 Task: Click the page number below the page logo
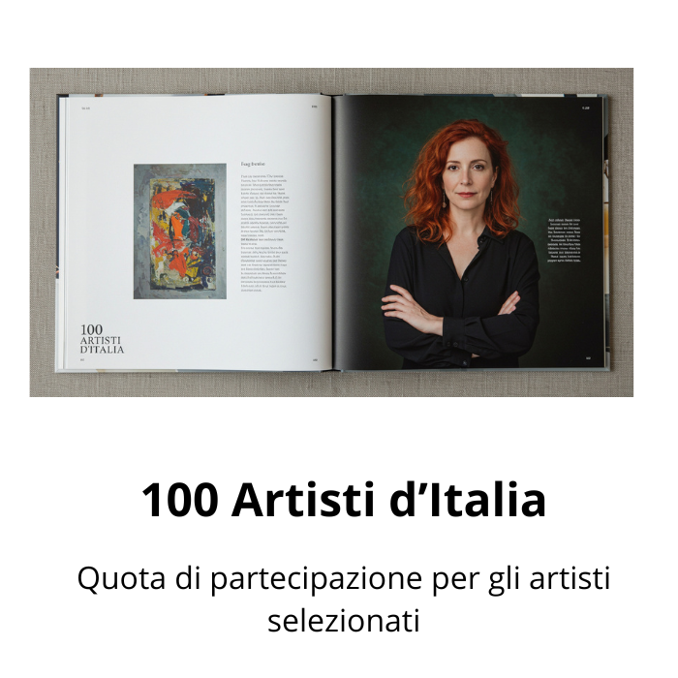point(82,359)
